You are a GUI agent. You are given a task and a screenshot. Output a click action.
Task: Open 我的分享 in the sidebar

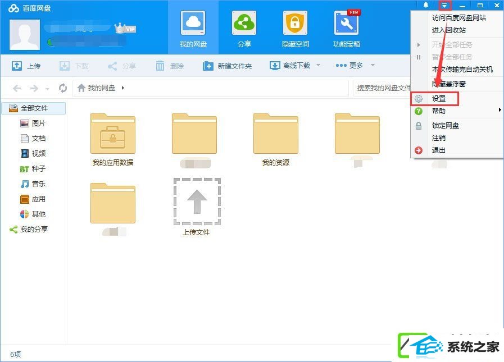click(x=29, y=229)
